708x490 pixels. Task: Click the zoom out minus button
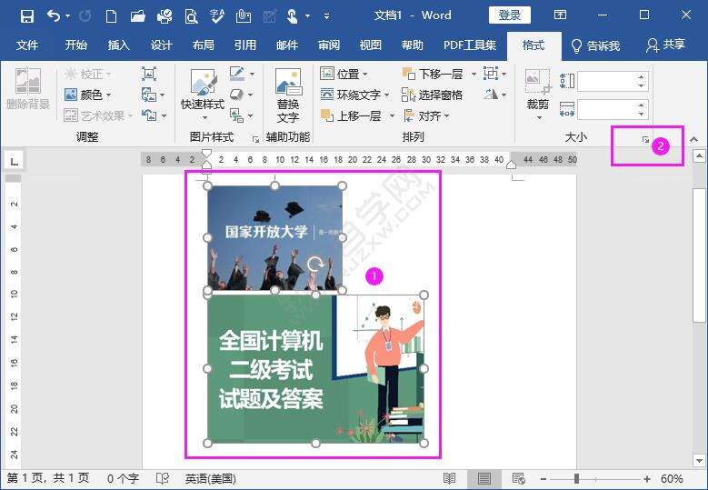pos(543,479)
